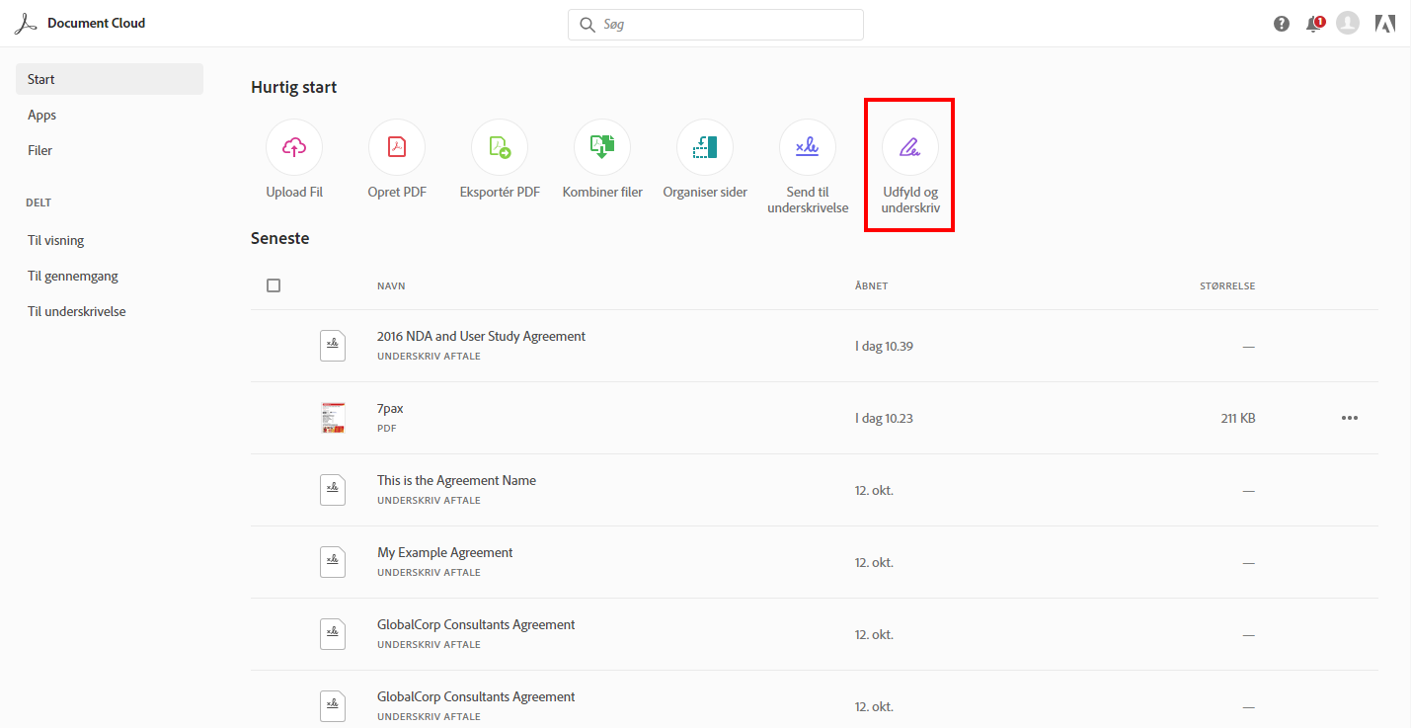Image resolution: width=1411 pixels, height=728 pixels.
Task: Open 2016 NDA and User Study Agreement
Action: 481,337
